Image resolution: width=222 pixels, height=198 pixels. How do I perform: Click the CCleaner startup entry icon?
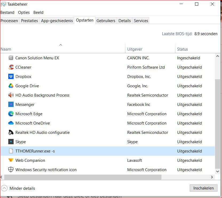[x=11, y=67]
